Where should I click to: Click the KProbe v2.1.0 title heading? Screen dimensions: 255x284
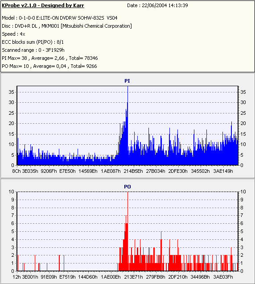[x=43, y=5]
